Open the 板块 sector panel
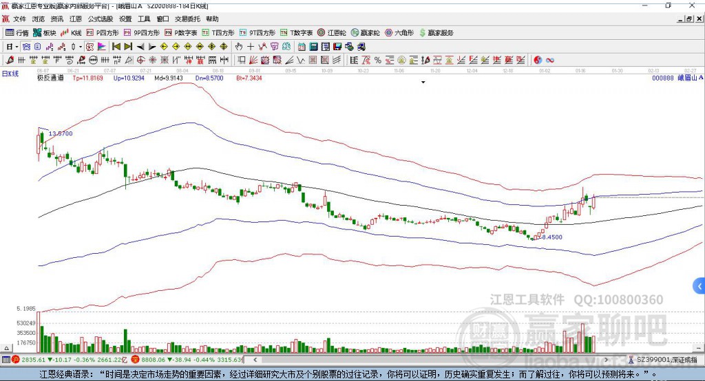The height and width of the screenshot is (381, 705). (x=44, y=33)
